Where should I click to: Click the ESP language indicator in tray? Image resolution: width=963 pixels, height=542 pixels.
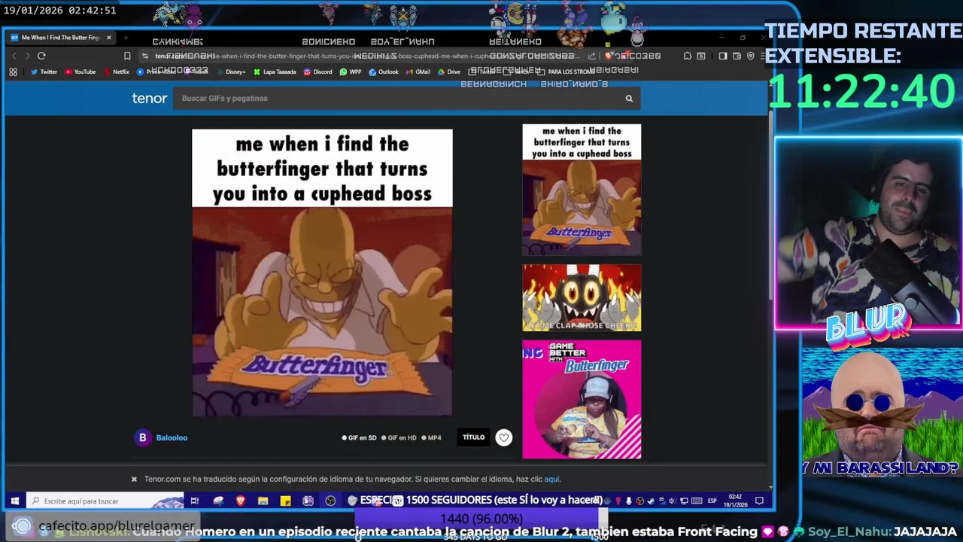coord(712,501)
